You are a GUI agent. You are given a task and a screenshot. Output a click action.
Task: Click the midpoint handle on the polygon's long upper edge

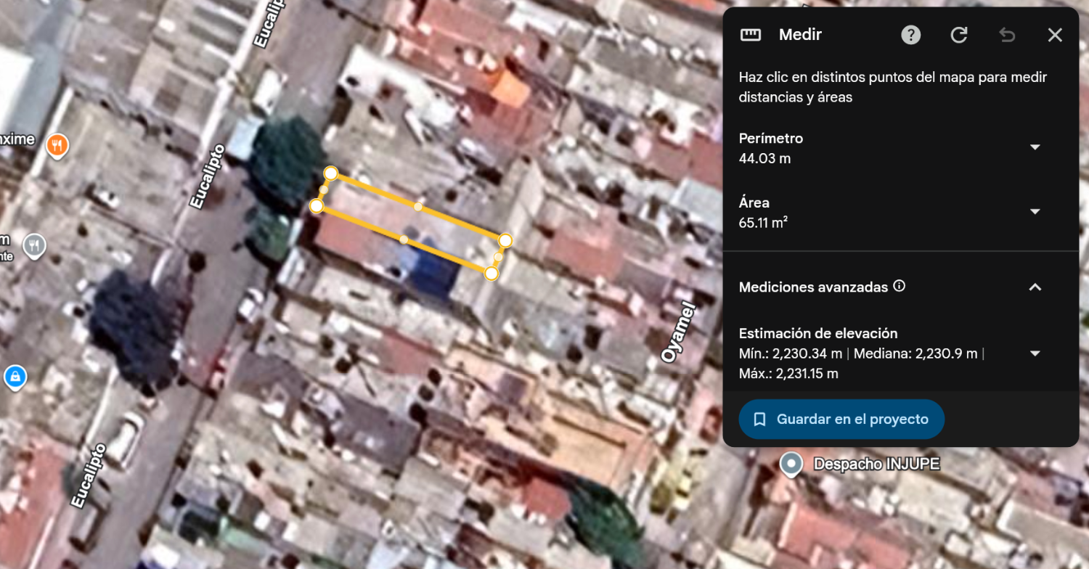(418, 207)
